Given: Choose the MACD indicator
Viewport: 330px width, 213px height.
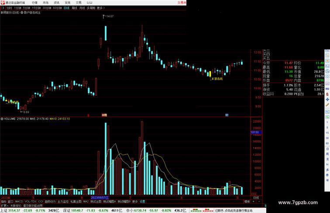Looking at the screenshot, I should click(19, 202).
